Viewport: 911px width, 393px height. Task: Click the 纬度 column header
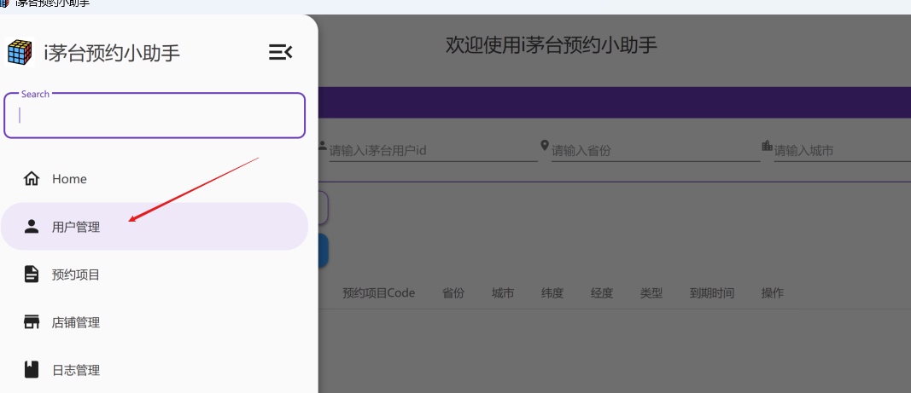[552, 293]
